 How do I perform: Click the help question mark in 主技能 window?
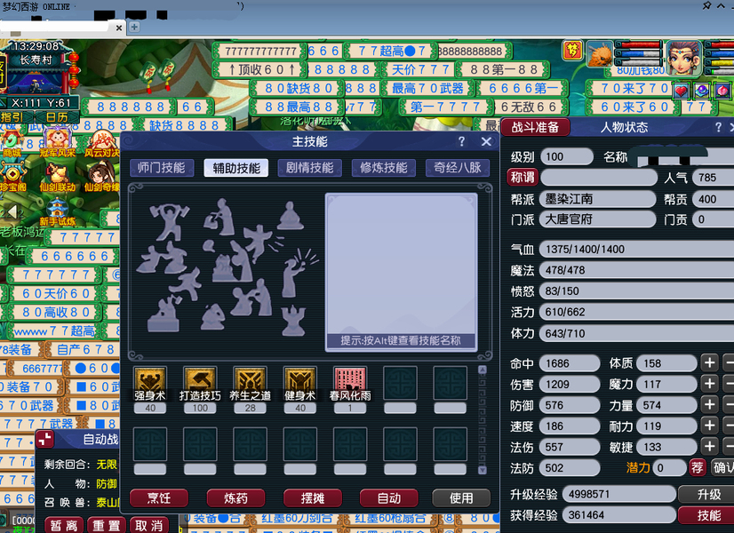(x=461, y=141)
